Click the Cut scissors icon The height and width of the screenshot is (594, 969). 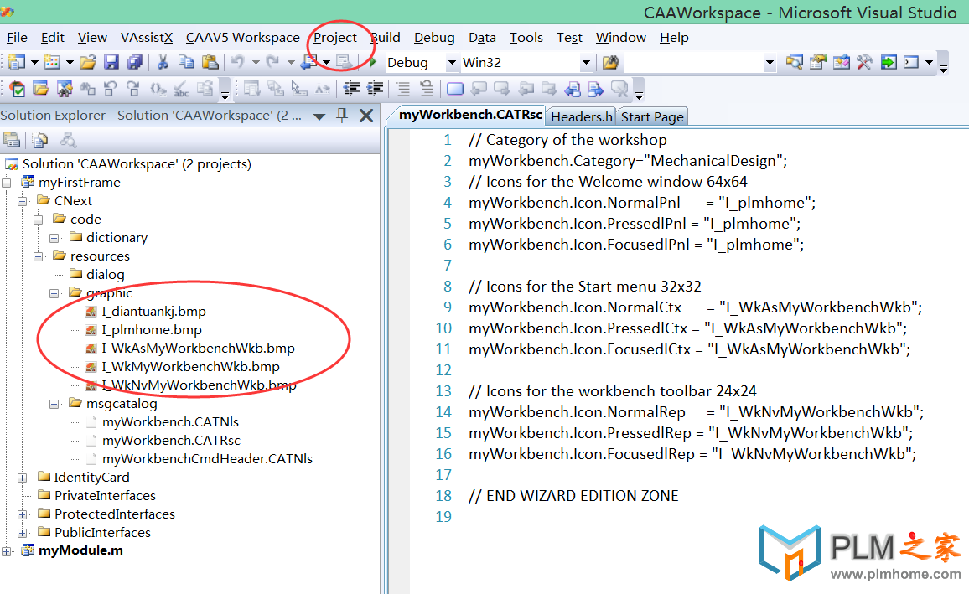(x=163, y=62)
